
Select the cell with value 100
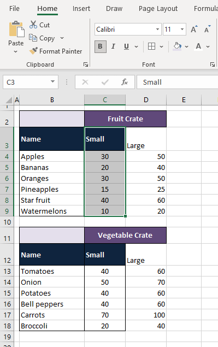[x=146, y=315]
